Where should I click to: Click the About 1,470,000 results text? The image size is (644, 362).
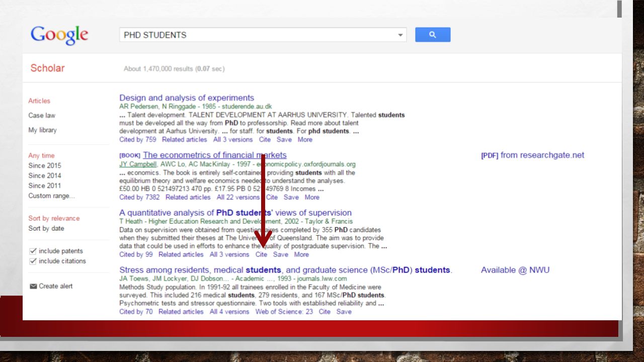point(174,69)
